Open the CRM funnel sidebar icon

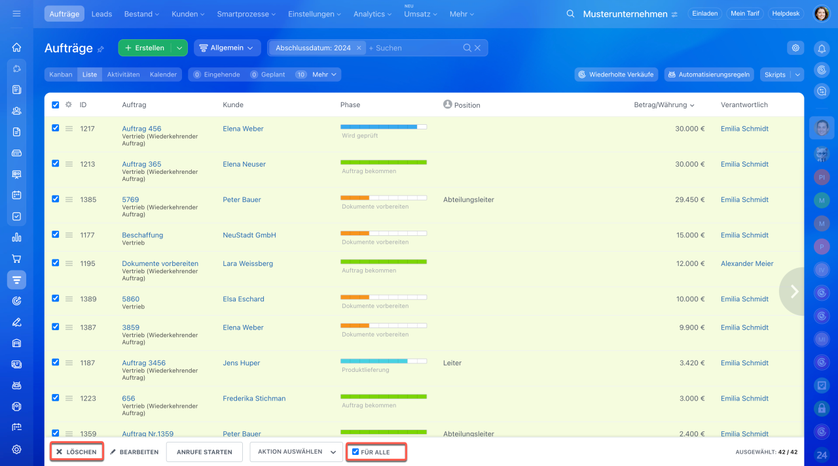16,280
